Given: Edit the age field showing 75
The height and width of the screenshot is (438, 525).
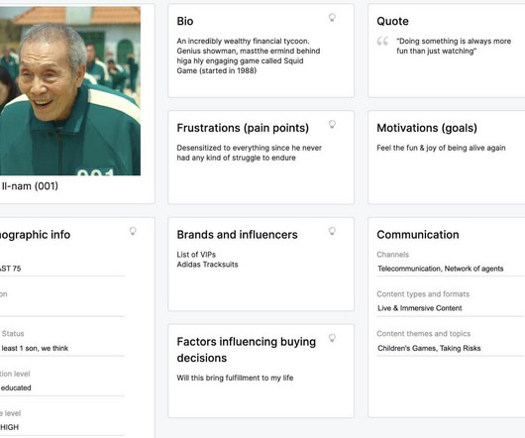Looking at the screenshot, I should (62, 269).
